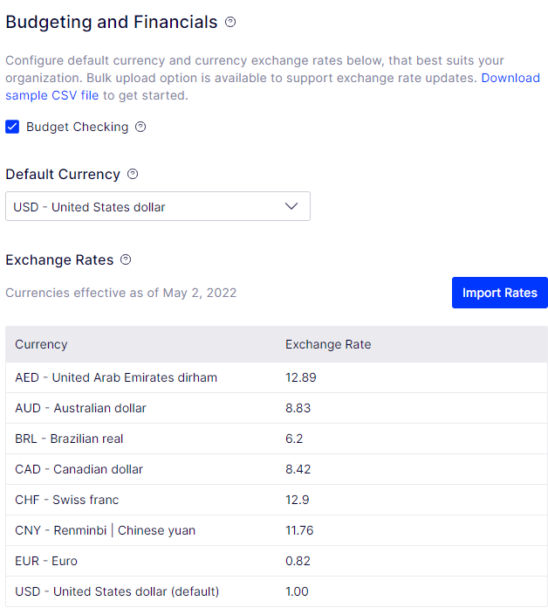Click the chevron arrow in currency selector
The image size is (548, 608).
coord(292,207)
